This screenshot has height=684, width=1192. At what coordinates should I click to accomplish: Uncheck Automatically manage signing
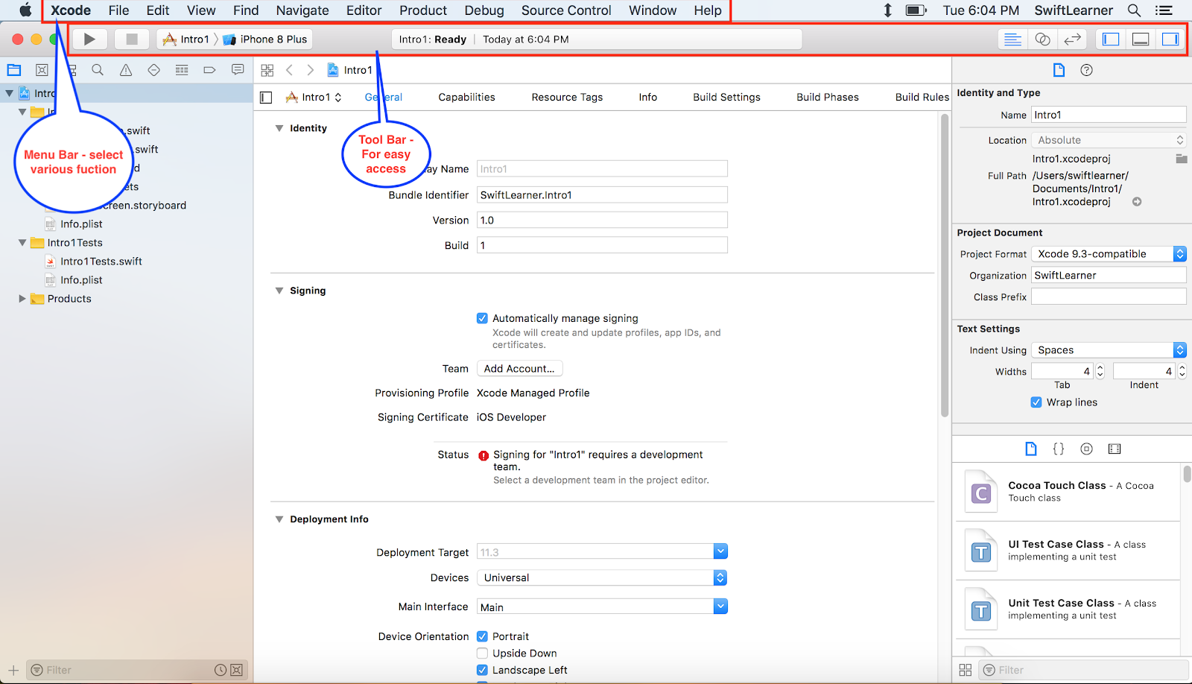pyautogui.click(x=482, y=318)
